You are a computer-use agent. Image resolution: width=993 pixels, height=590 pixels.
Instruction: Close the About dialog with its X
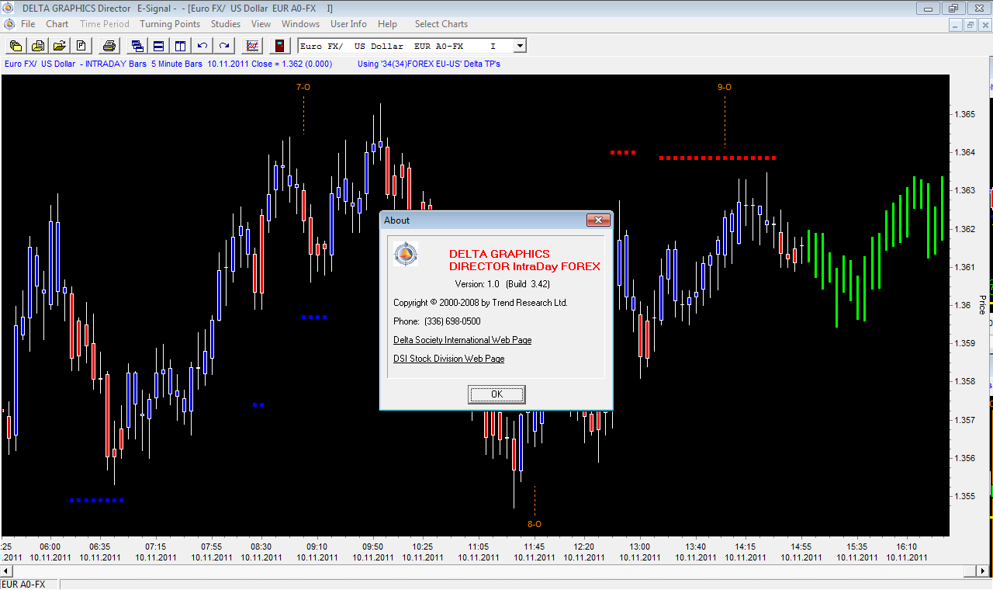(596, 220)
